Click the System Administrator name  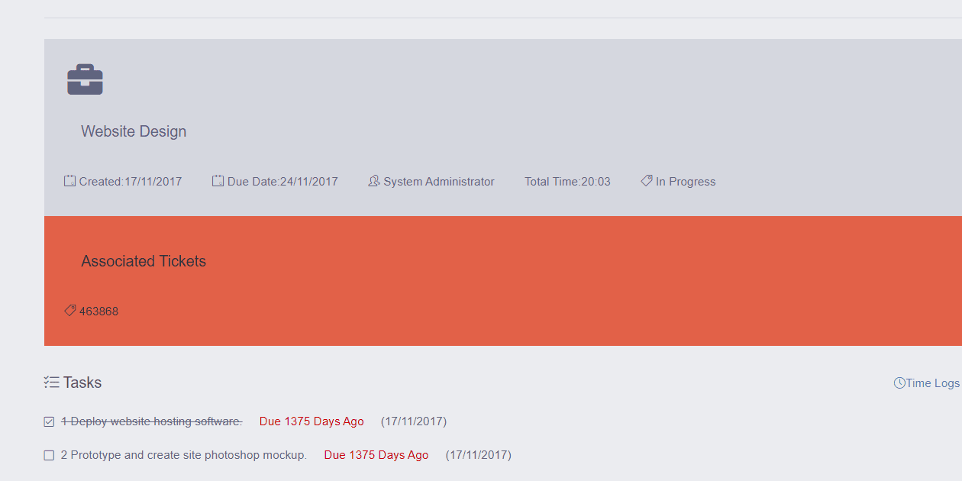(x=439, y=182)
